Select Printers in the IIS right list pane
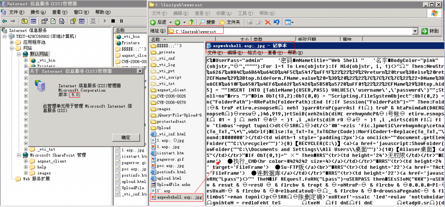This screenshot has height=207, width=445. [x=127, y=43]
